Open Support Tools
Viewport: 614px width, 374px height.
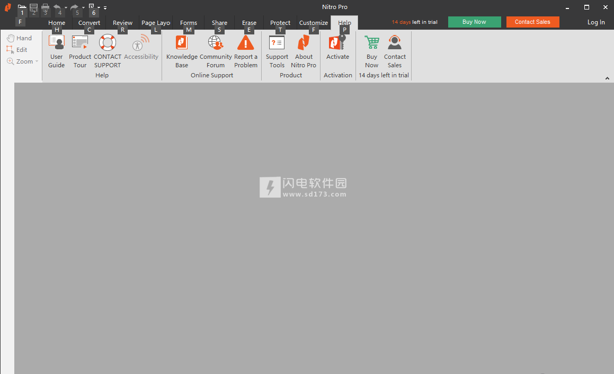pyautogui.click(x=277, y=51)
